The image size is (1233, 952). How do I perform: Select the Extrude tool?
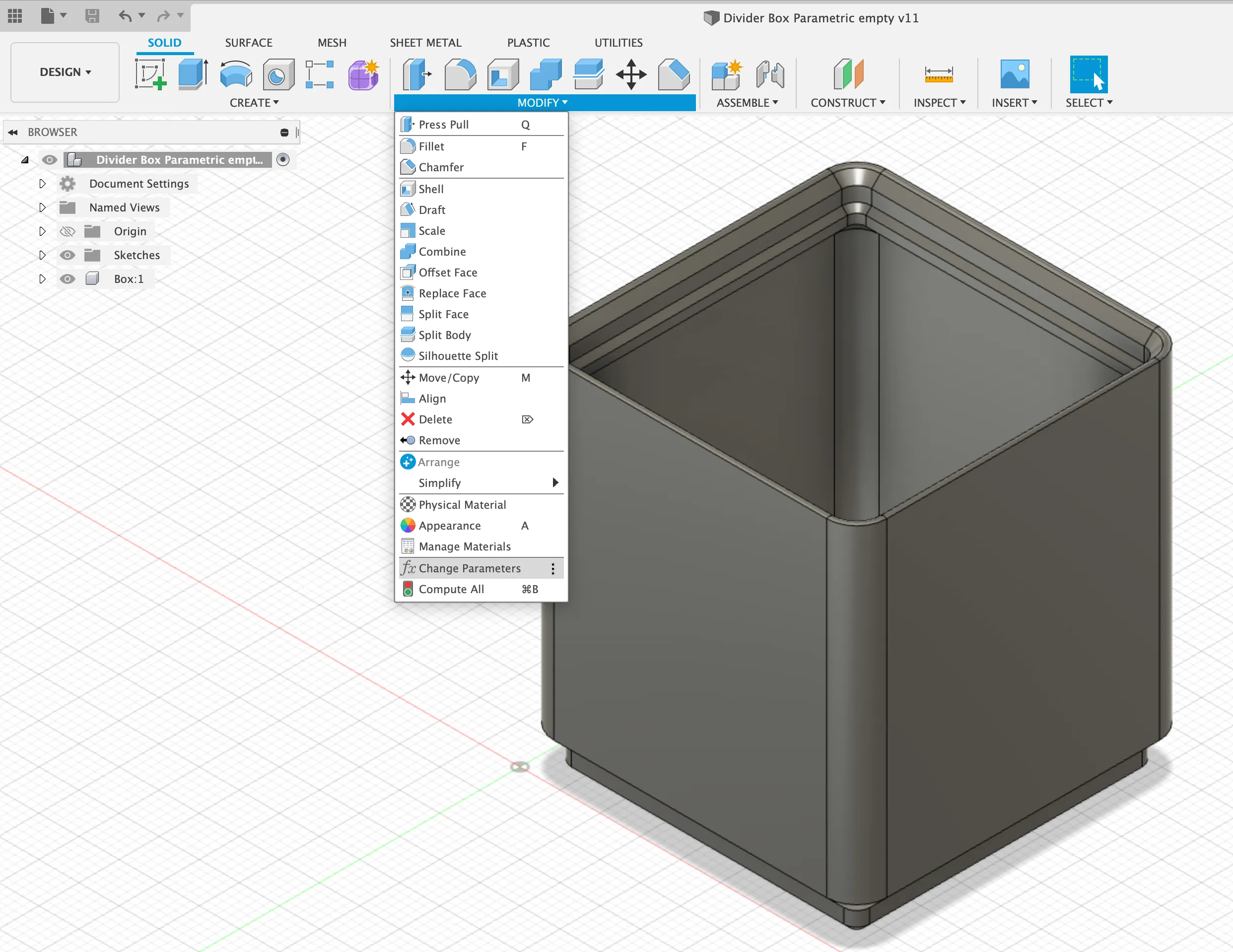(193, 74)
